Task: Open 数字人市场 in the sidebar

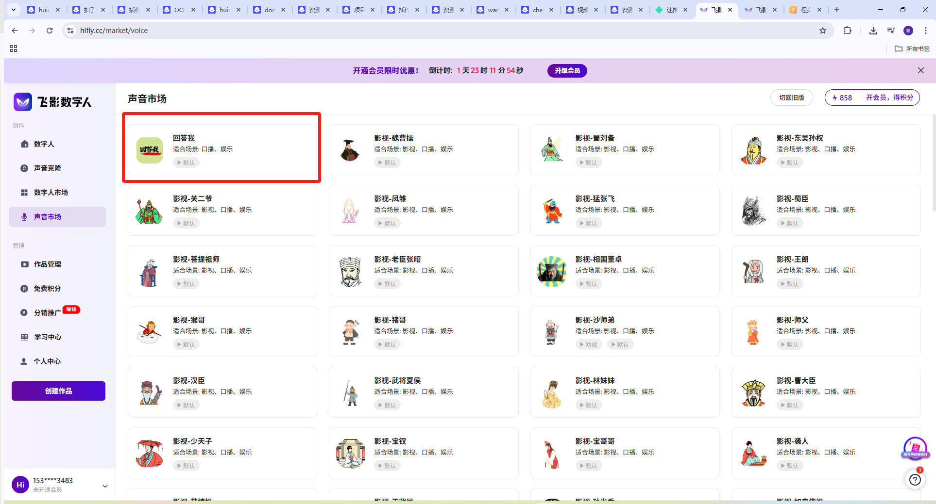Action: pyautogui.click(x=51, y=193)
